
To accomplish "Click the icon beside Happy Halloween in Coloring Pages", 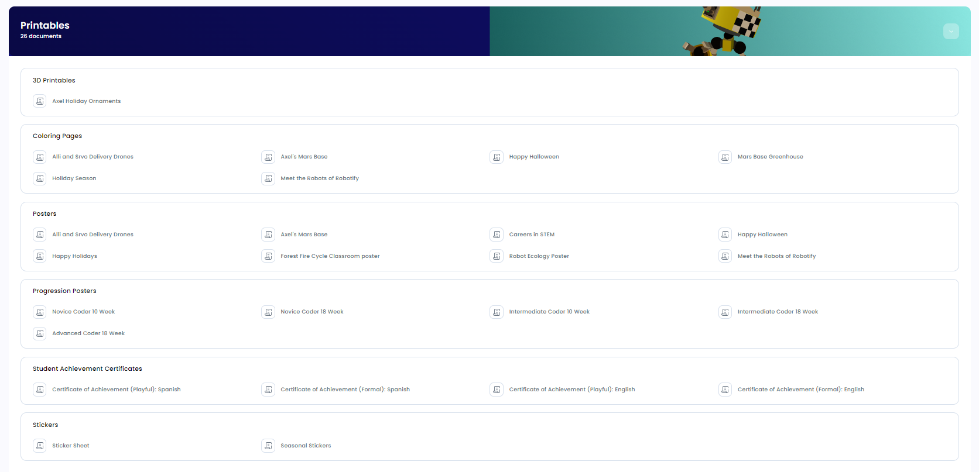I will [x=497, y=157].
